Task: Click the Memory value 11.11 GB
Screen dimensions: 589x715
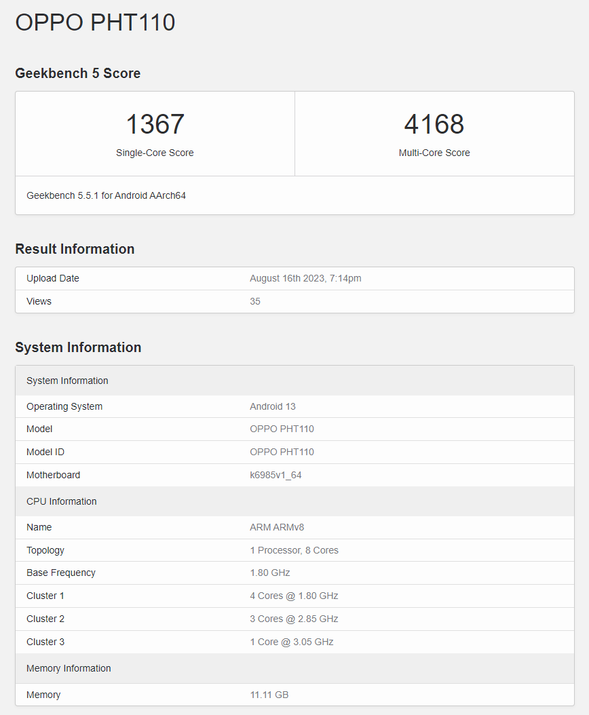Action: pos(269,695)
